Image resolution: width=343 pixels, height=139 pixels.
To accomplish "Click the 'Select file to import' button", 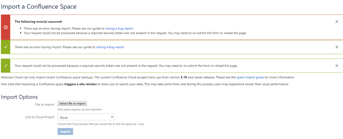I will click(x=73, y=104).
